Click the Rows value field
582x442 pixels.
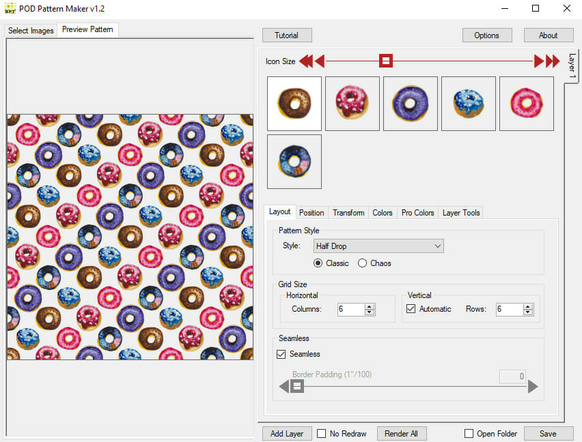pos(510,309)
